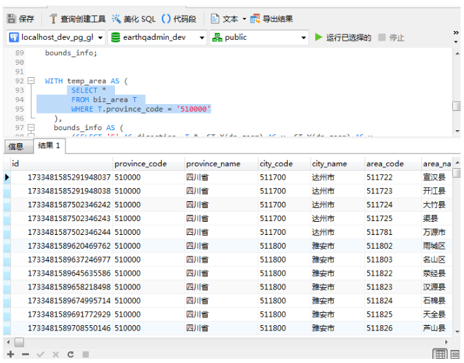This screenshot has width=464, height=363.
Task: Click the Add Record plus icon
Action: [10, 354]
